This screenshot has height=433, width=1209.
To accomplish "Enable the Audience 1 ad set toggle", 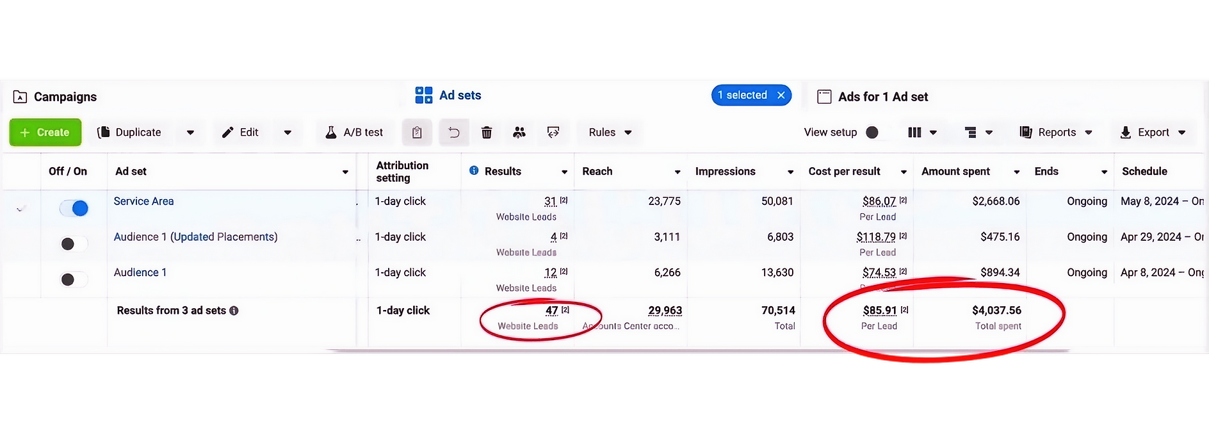I will pos(74,280).
